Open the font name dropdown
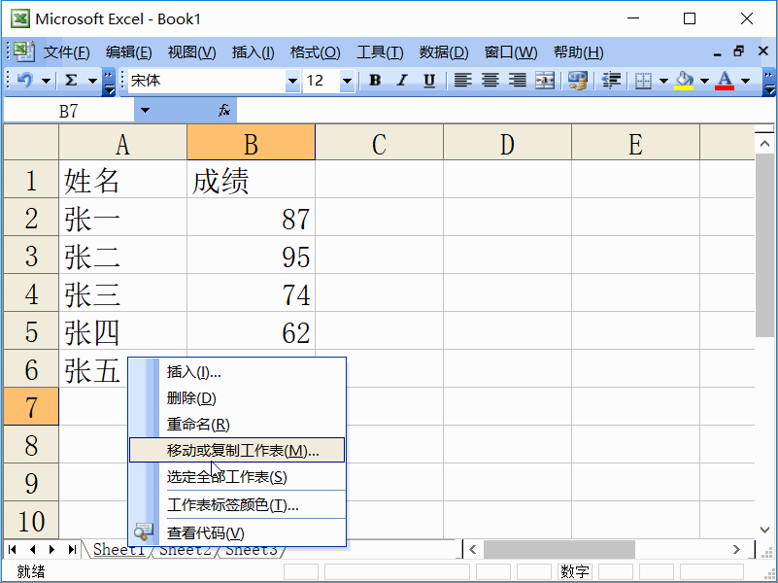 click(x=292, y=81)
